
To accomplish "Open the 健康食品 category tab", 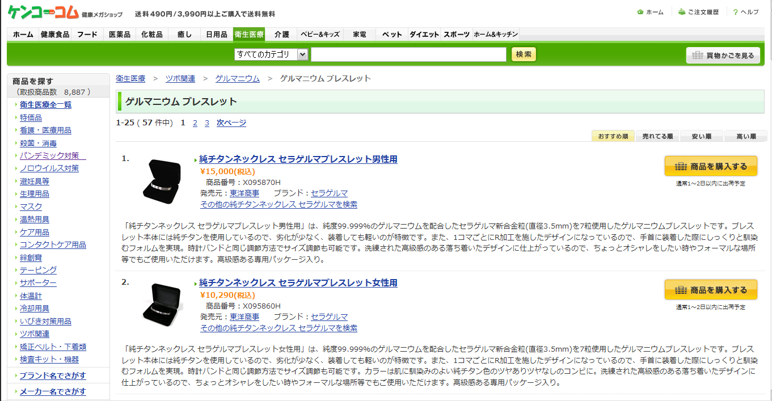I will [55, 35].
